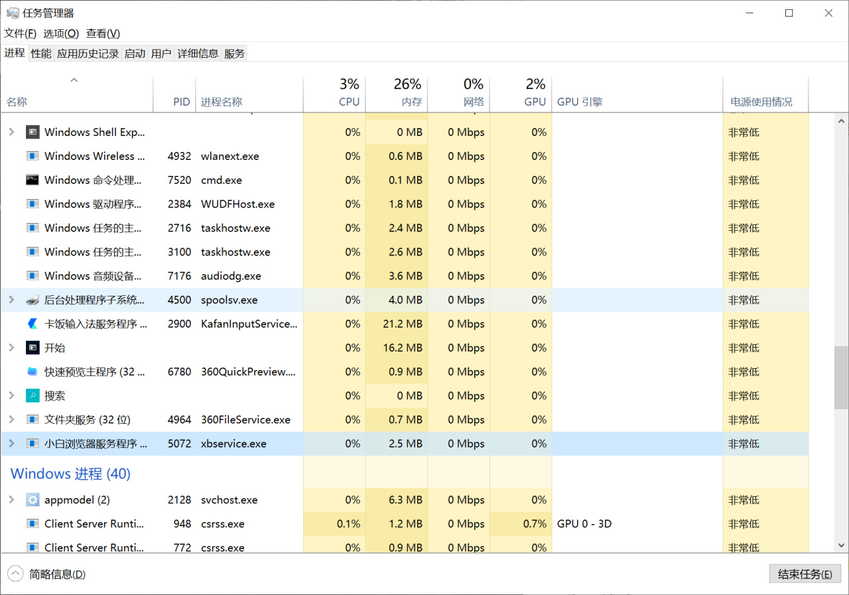This screenshot has height=595, width=849.
Task: Open the 选项(O) menu
Action: tap(61, 33)
